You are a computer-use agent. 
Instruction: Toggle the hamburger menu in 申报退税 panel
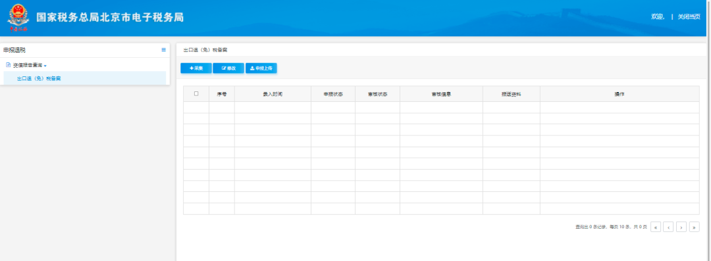[164, 50]
